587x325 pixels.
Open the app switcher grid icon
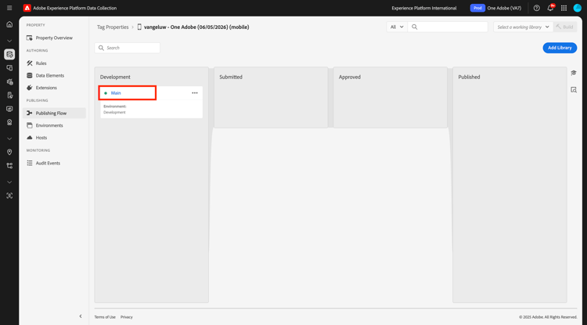tap(564, 8)
